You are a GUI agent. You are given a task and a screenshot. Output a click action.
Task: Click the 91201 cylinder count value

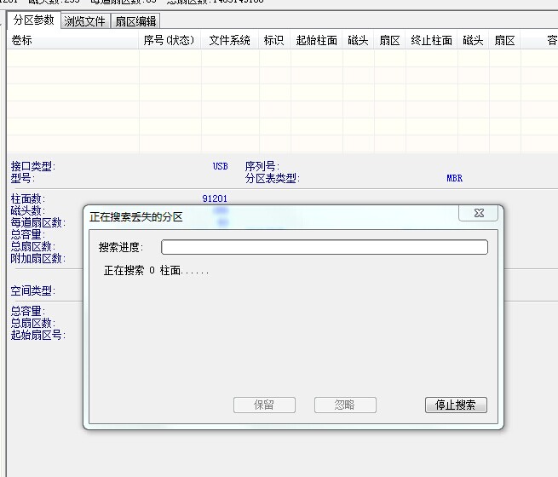(215, 198)
